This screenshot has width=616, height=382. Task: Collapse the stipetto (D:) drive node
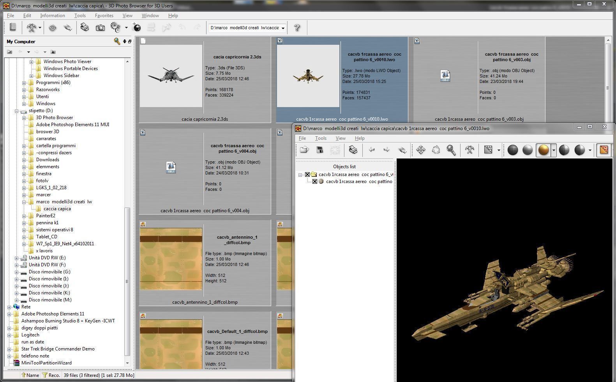(x=17, y=111)
